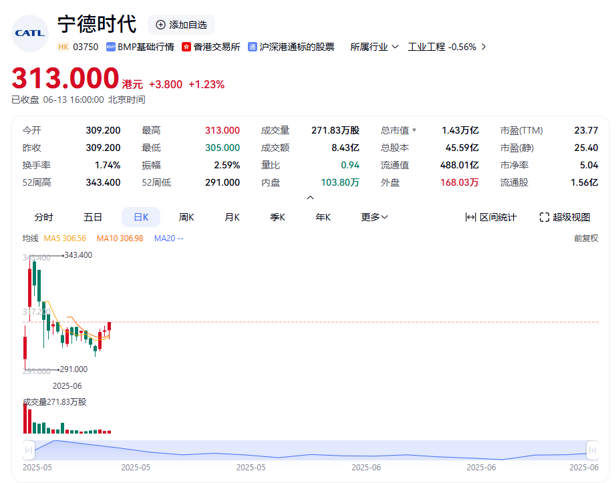Open 区间统计 range statistics tool
This screenshot has width=616, height=483.
[x=490, y=217]
